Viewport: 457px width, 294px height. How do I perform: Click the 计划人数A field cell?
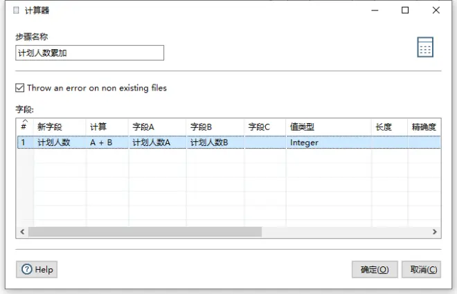click(157, 143)
